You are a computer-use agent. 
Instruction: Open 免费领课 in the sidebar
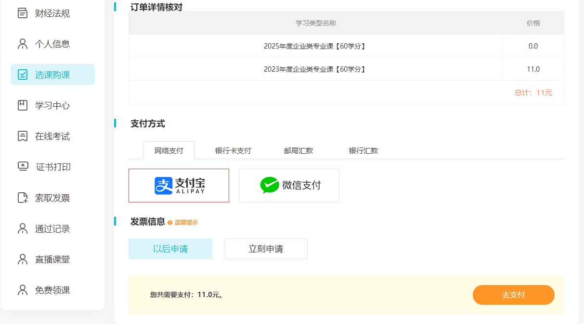point(52,290)
